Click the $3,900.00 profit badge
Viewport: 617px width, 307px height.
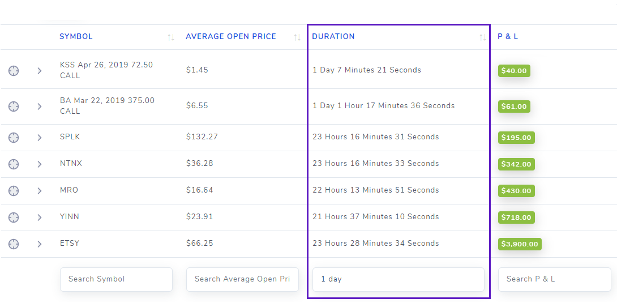520,244
